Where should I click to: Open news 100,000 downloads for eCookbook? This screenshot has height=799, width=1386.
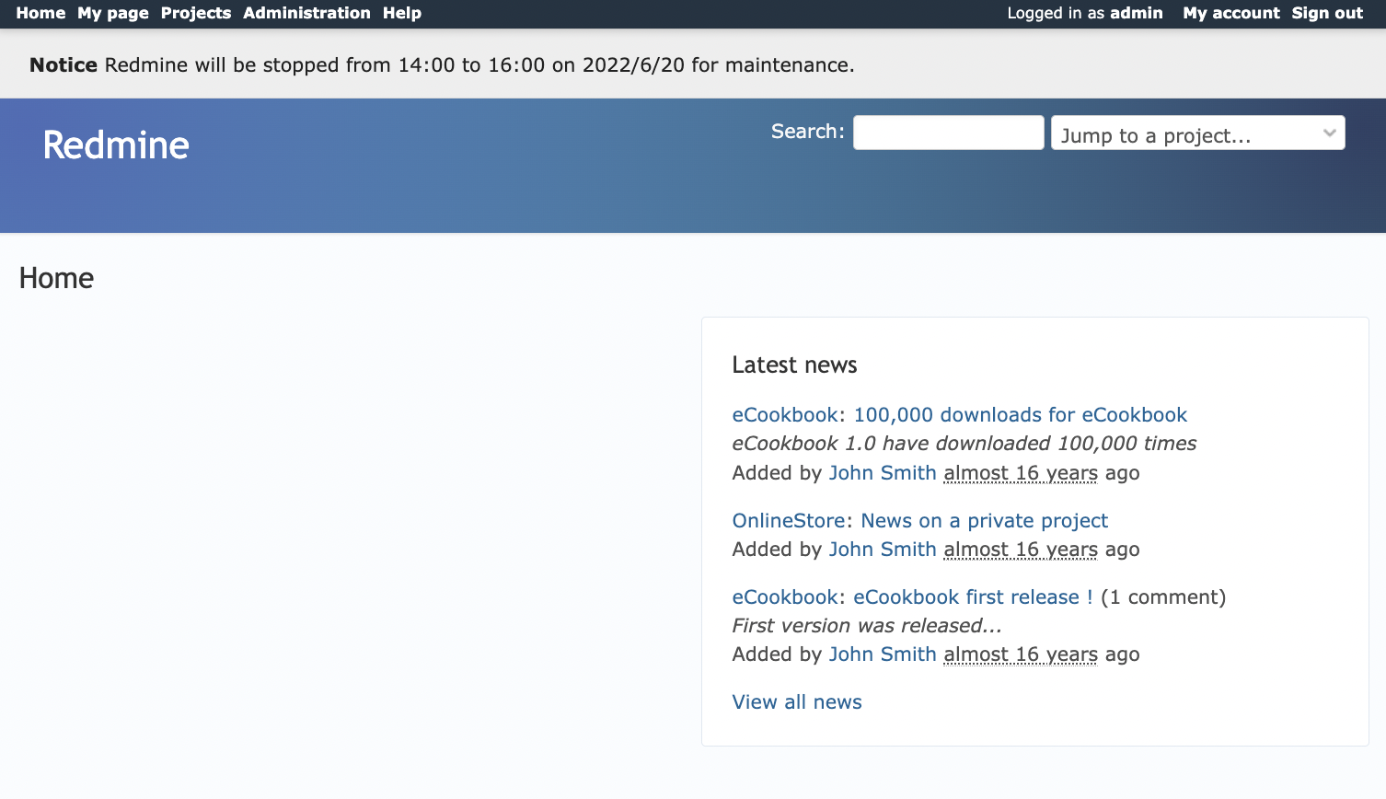[1021, 415]
